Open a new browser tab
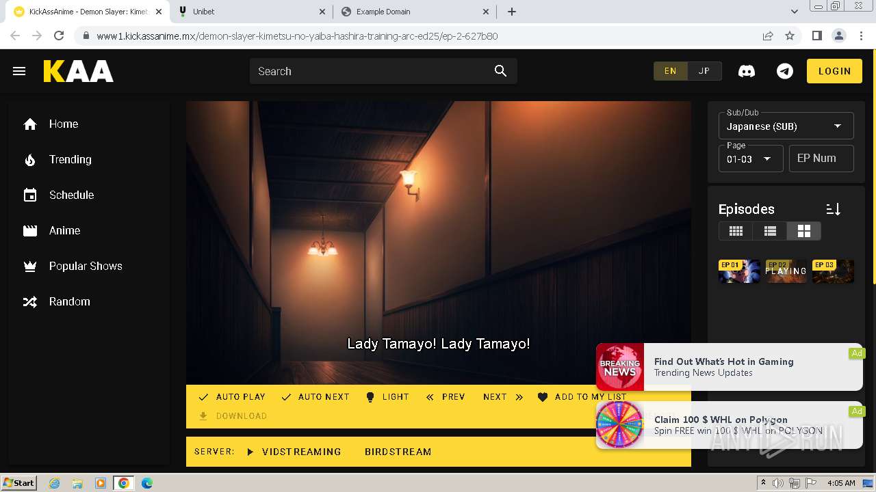Image resolution: width=876 pixels, height=492 pixels. (512, 12)
